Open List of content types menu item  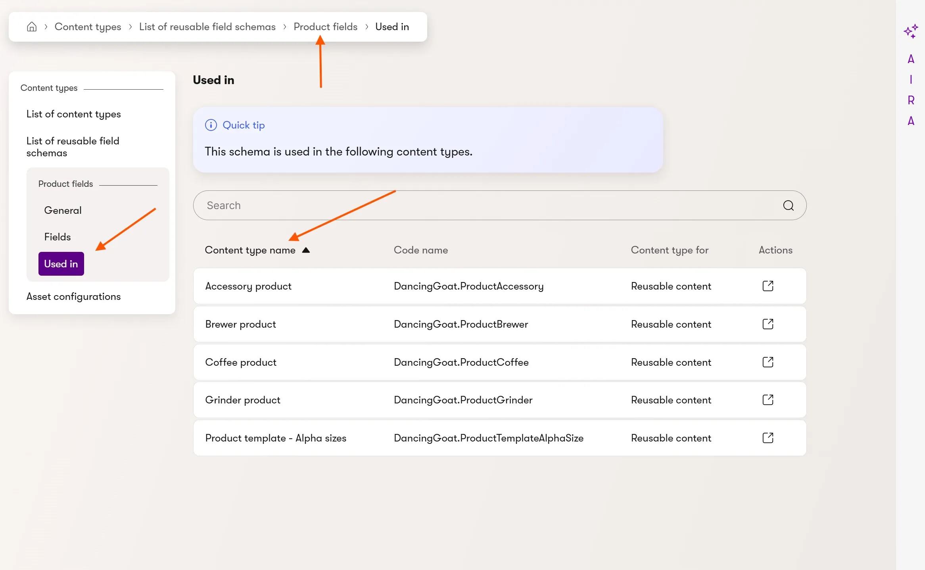73,114
